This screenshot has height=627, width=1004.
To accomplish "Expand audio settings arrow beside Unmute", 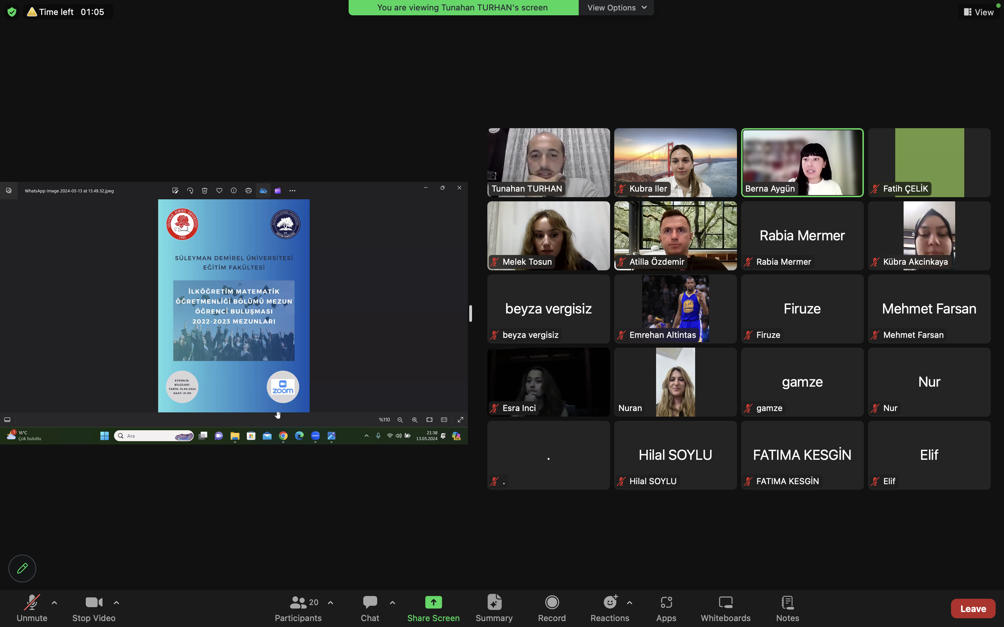I will [x=54, y=603].
